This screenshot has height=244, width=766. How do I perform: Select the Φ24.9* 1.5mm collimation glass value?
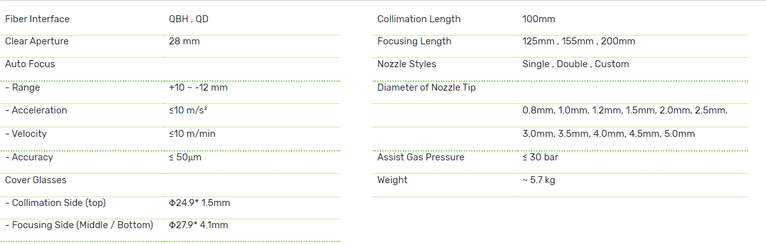click(199, 203)
